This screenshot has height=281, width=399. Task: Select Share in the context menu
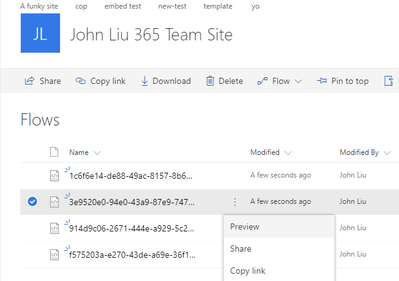[241, 249]
